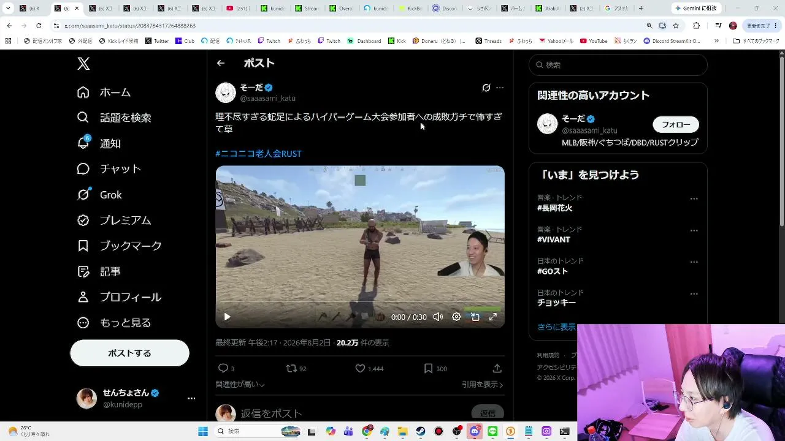This screenshot has width=785, height=441.
Task: Like the post with 1,444 likes
Action: click(361, 368)
